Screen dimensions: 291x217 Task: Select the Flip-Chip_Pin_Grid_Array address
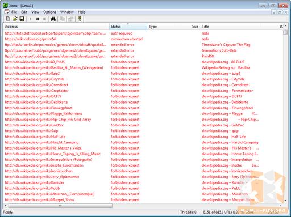(48, 120)
